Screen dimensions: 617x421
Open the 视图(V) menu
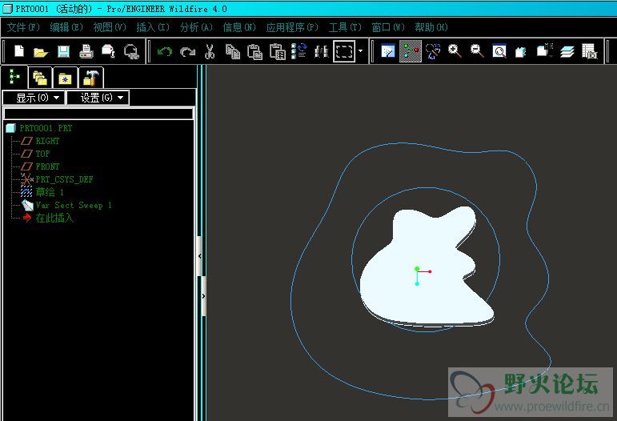[110, 27]
